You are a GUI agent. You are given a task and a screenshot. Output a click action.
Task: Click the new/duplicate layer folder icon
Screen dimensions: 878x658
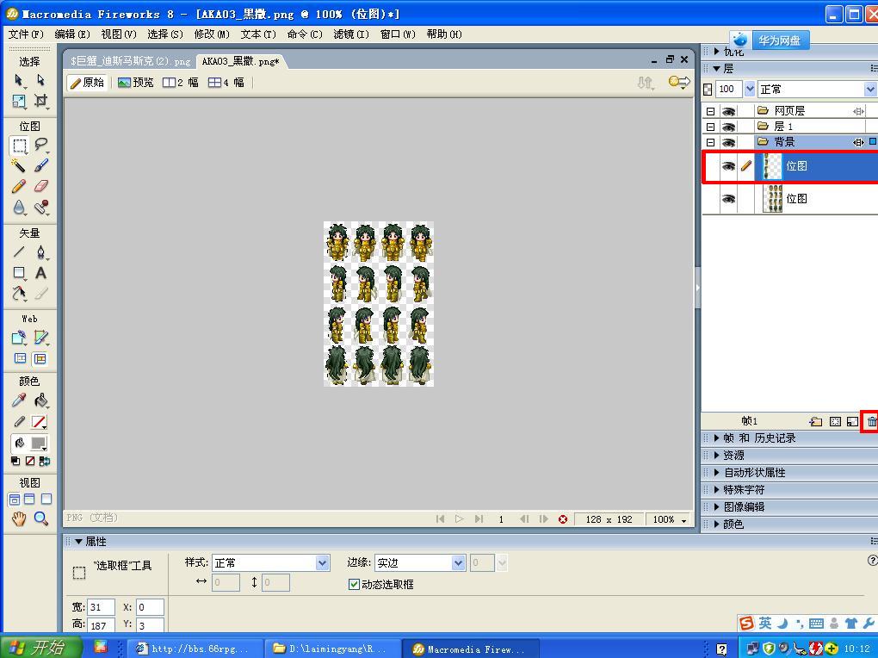(816, 421)
